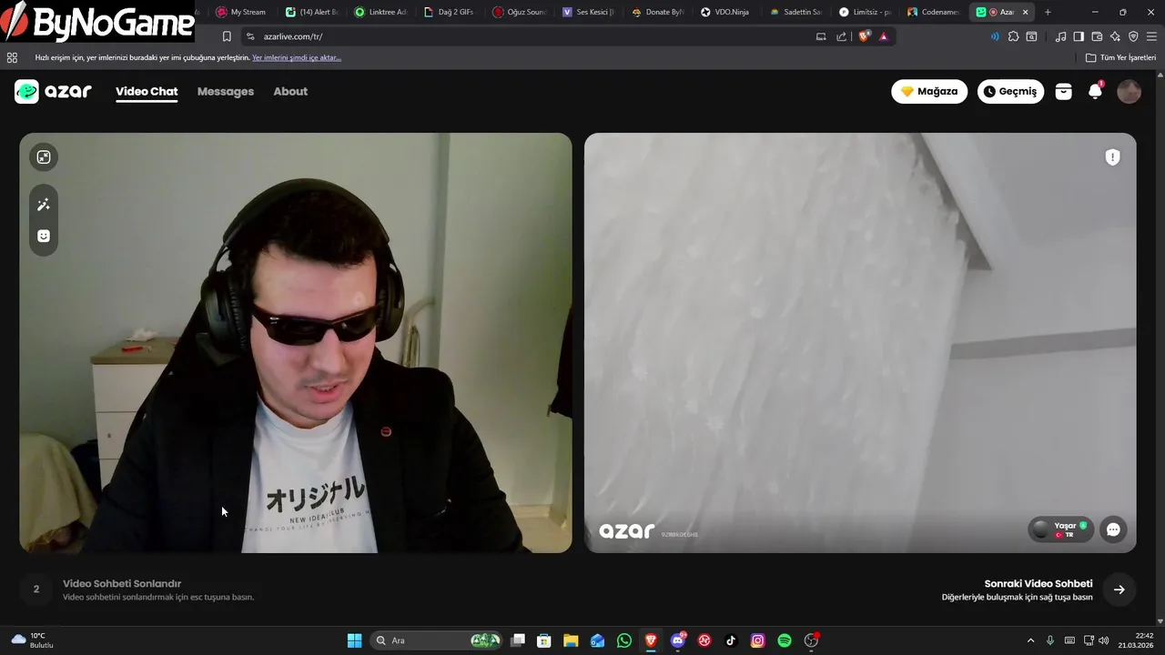Click the share page icon
This screenshot has height=655, width=1165.
[841, 36]
